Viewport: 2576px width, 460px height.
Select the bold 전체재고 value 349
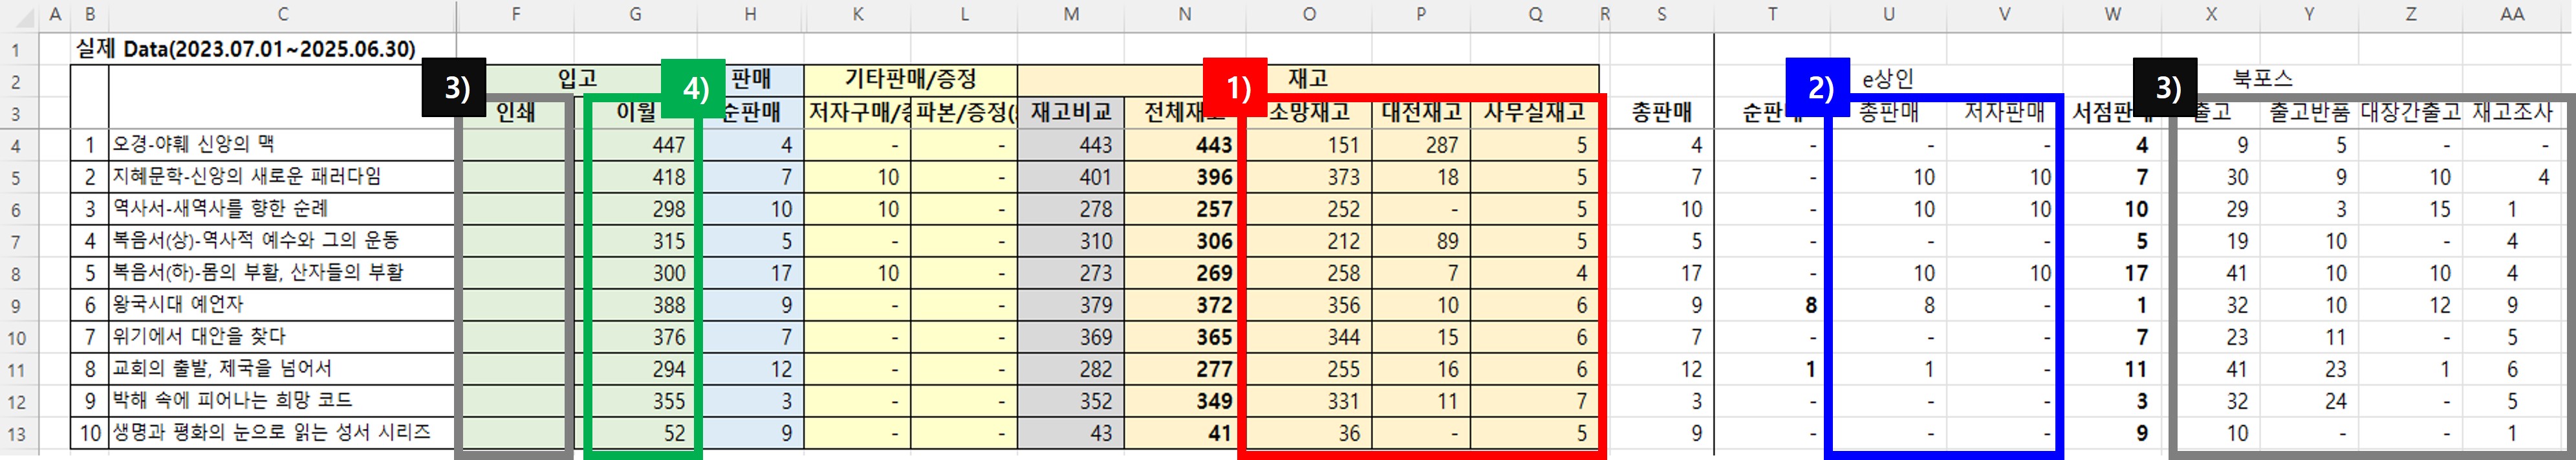[x=1185, y=400]
